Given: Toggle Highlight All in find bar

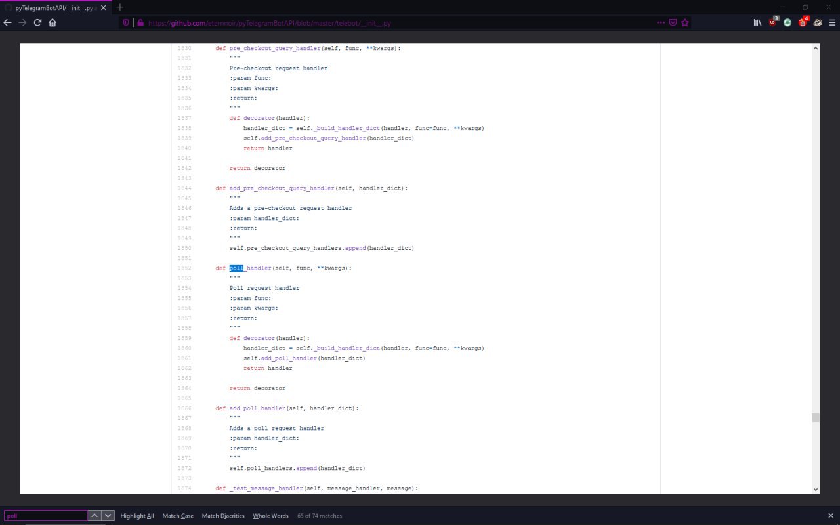Looking at the screenshot, I should [137, 516].
